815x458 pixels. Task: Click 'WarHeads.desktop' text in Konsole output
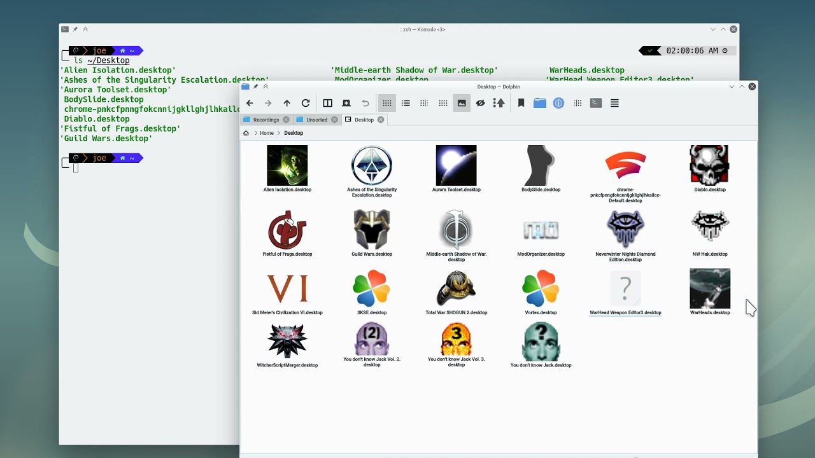tap(587, 70)
